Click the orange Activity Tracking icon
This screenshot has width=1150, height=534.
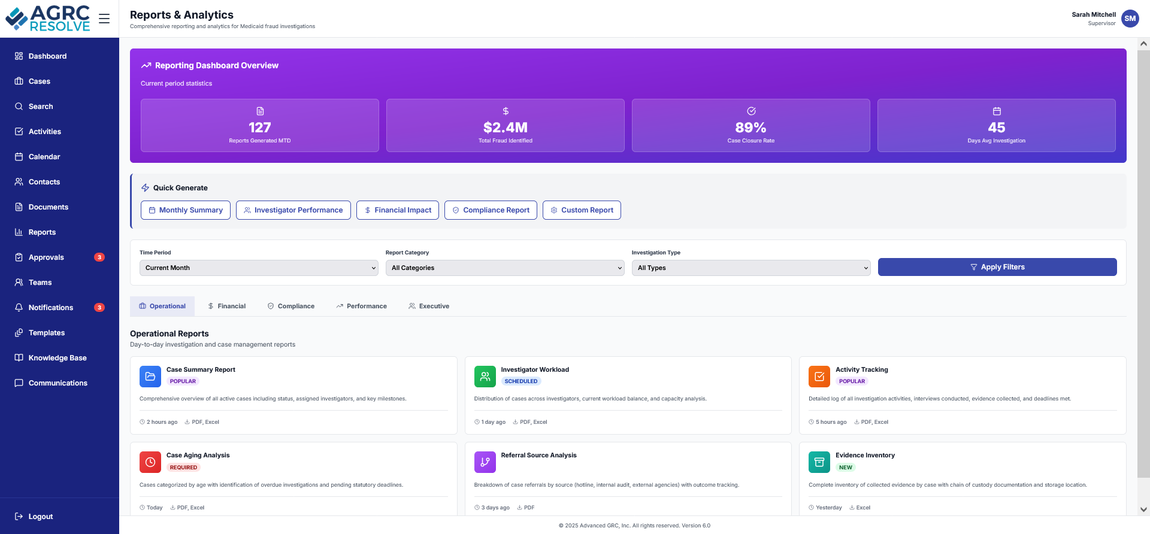[819, 377]
